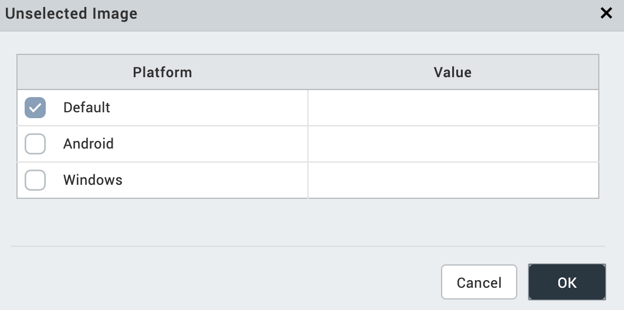
Task: Click blank area left of Cancel button
Action: click(235, 282)
